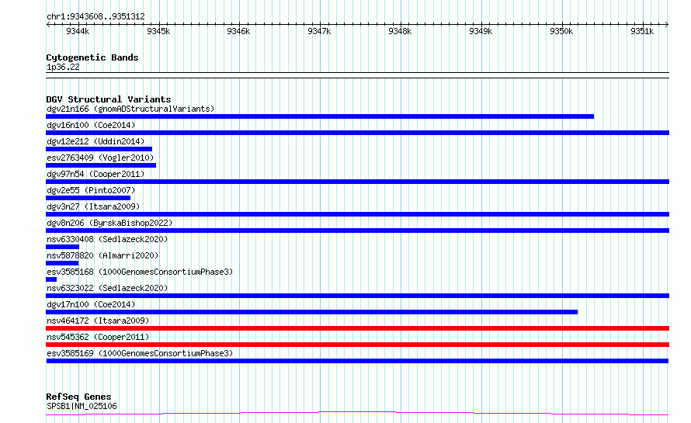This screenshot has height=423, width=691.
Task: Open nsv545362 (Cooper2011) label
Action: click(x=98, y=337)
